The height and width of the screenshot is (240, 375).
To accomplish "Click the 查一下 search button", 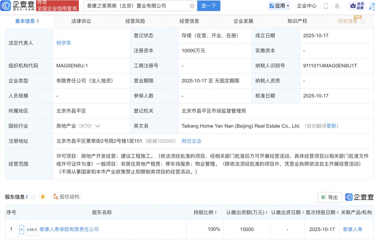I will tap(208, 6).
